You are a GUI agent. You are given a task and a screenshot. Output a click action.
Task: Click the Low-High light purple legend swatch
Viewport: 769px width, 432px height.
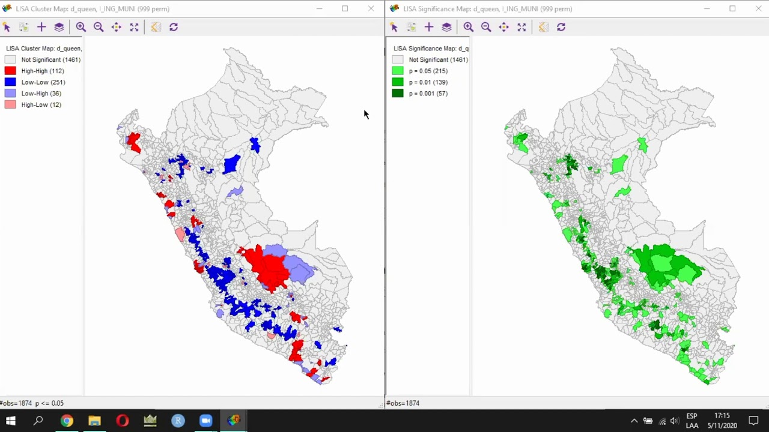(10, 94)
